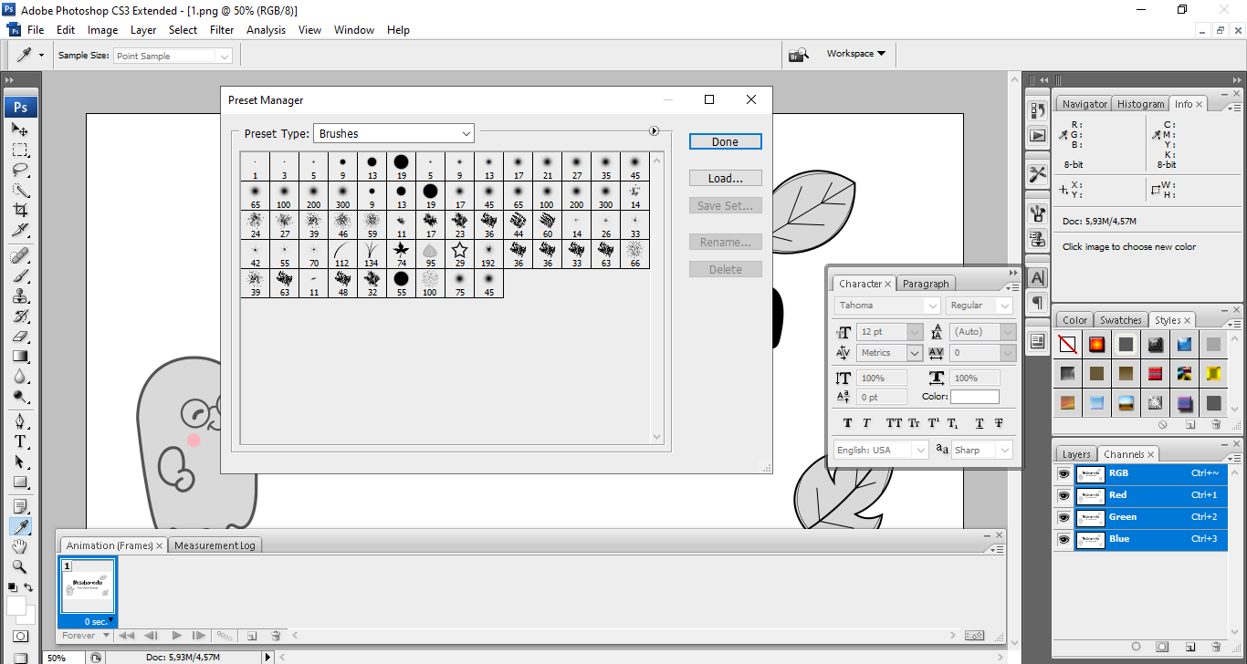Open the Filter menu
The height and width of the screenshot is (664, 1247).
[x=222, y=30]
